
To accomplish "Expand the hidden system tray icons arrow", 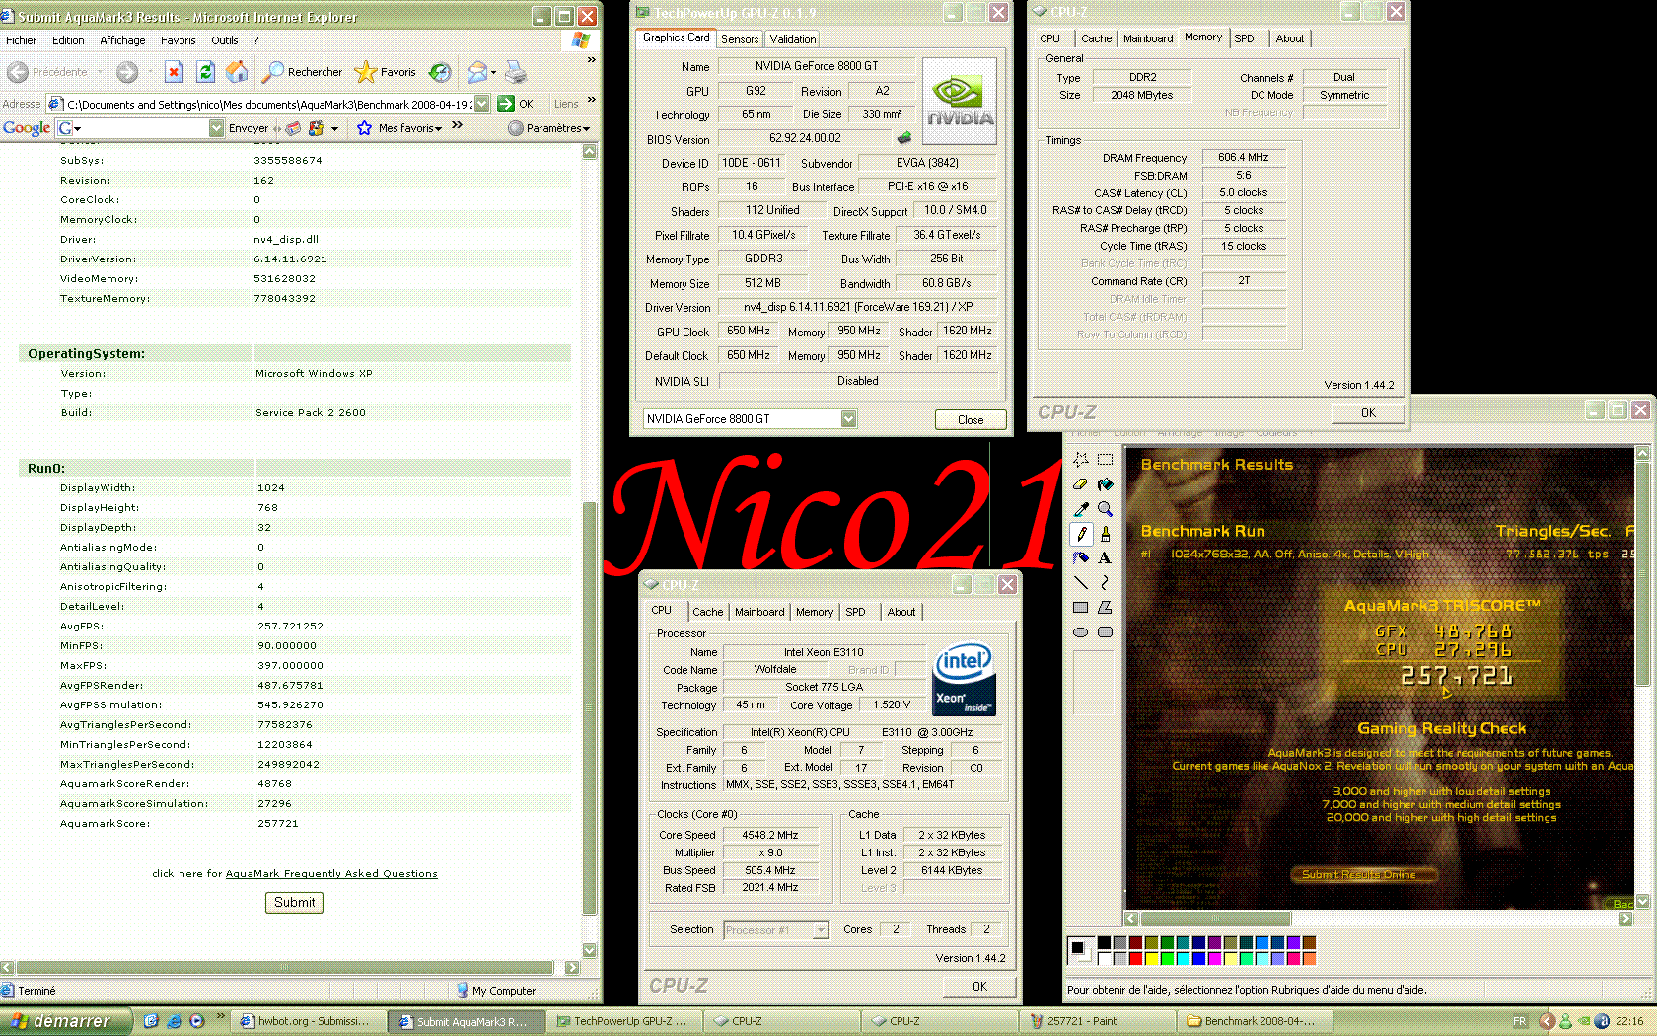I will pos(1547,1021).
